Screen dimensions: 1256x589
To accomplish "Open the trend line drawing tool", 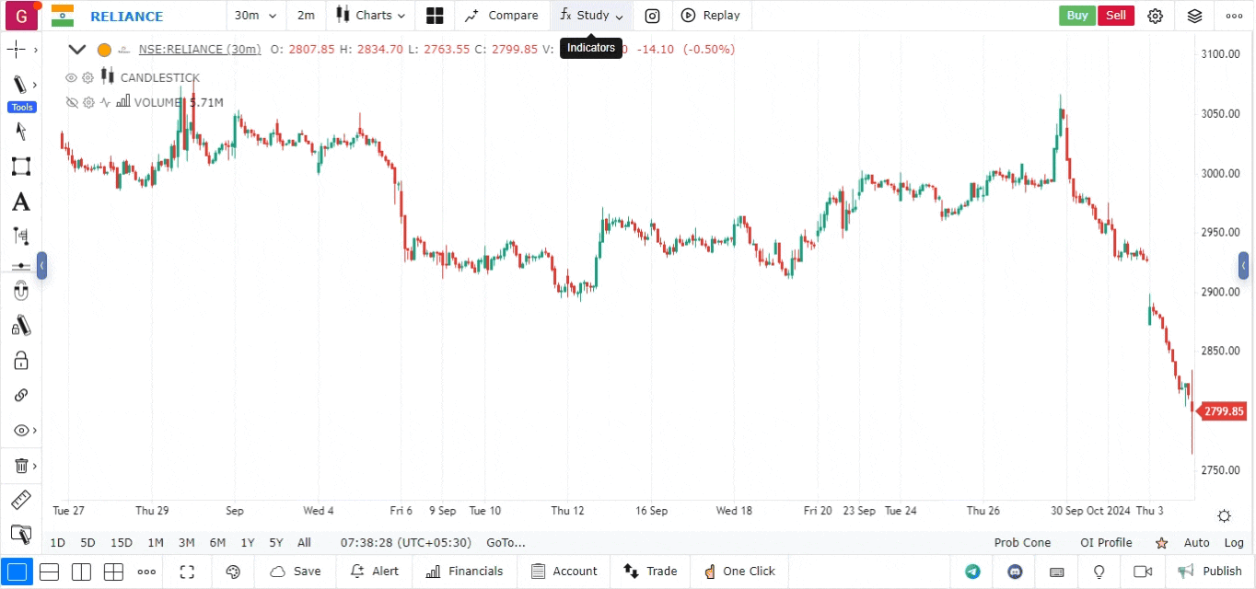I will tap(22, 84).
